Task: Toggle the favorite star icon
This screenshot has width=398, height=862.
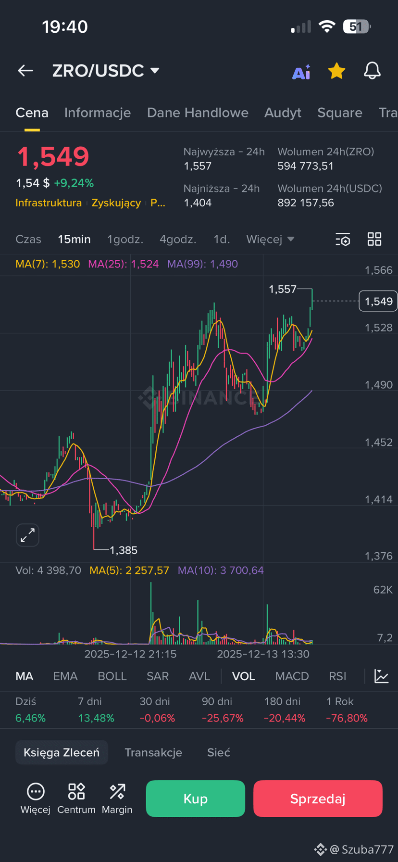Action: pos(336,71)
